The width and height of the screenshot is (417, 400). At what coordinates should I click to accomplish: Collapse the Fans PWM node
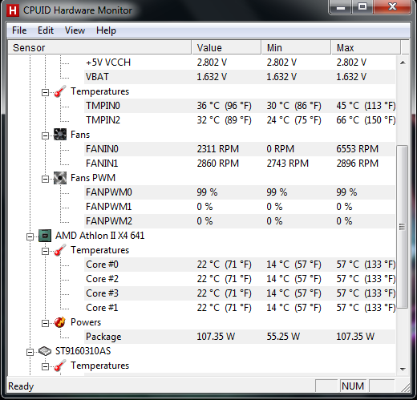(x=45, y=179)
